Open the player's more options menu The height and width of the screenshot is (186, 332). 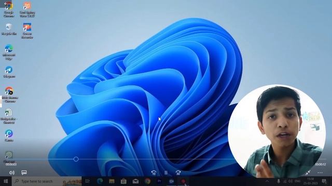tap(320, 173)
